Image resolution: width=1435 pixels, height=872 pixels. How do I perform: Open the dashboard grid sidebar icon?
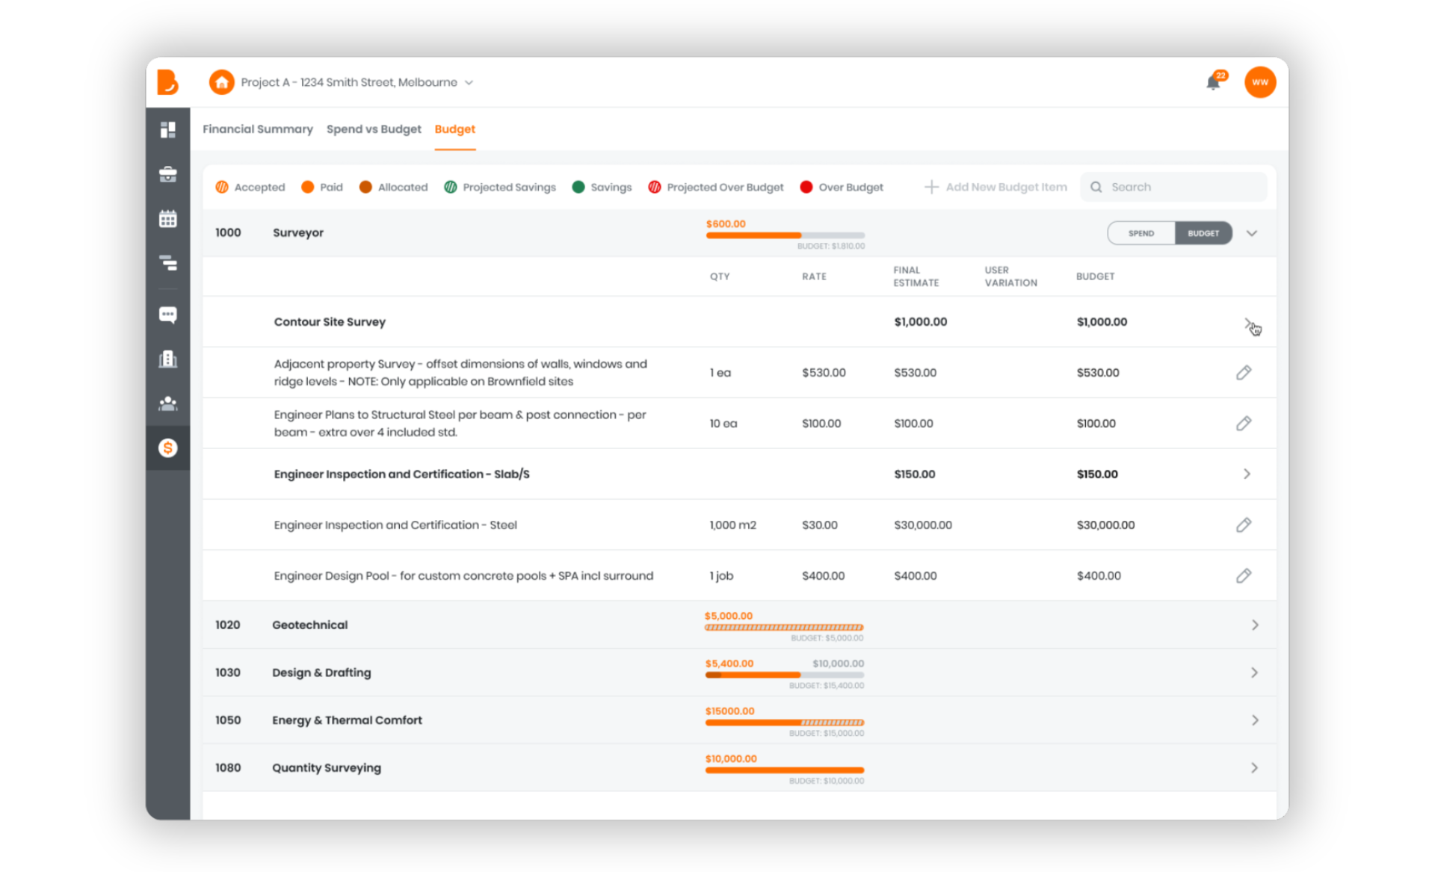[x=168, y=130]
